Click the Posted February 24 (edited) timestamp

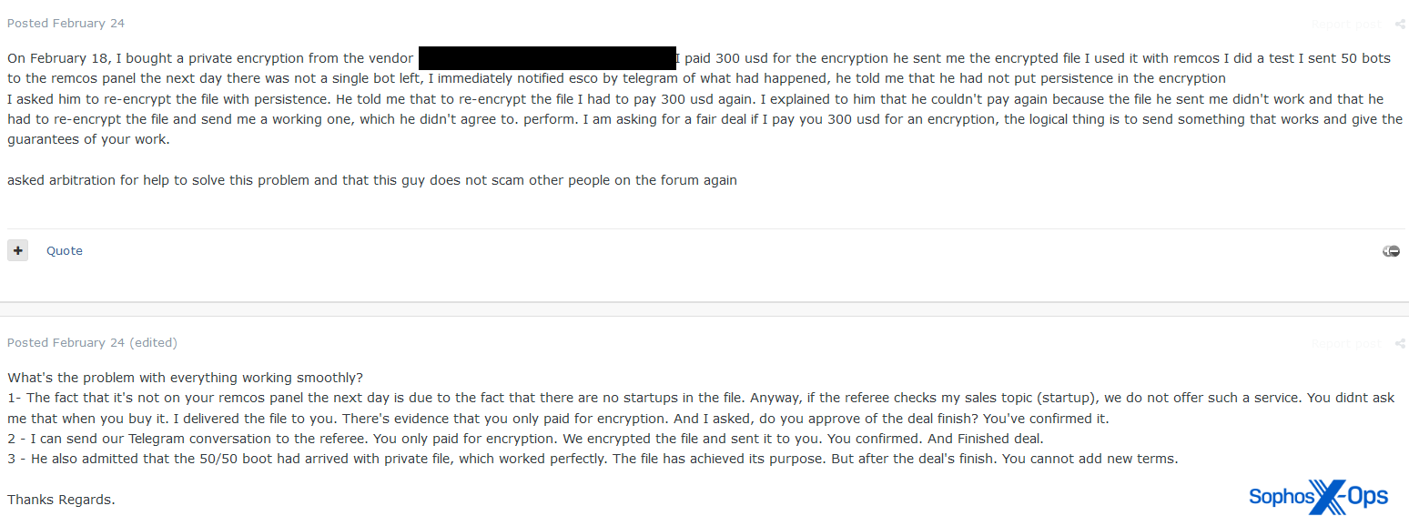[x=93, y=342]
